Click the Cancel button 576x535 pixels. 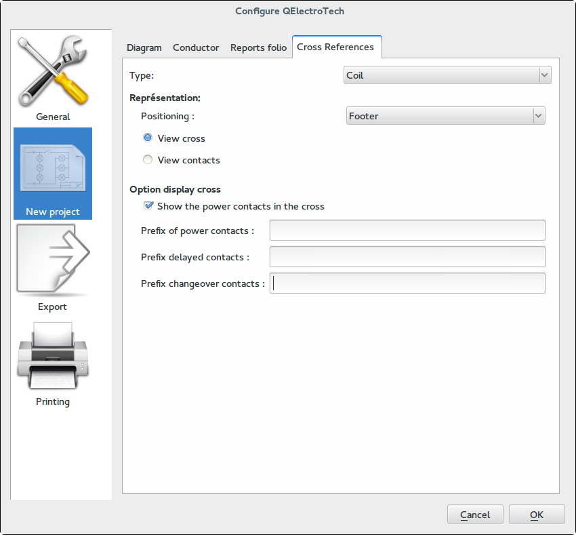475,515
